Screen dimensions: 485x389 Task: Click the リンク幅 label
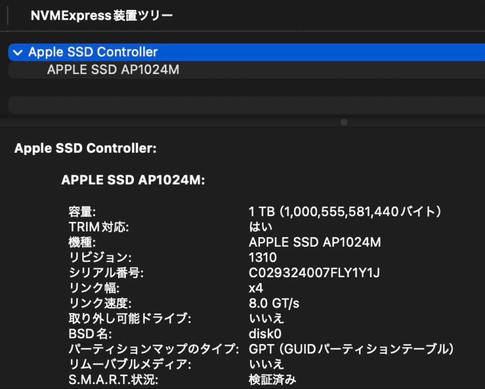[x=94, y=288]
